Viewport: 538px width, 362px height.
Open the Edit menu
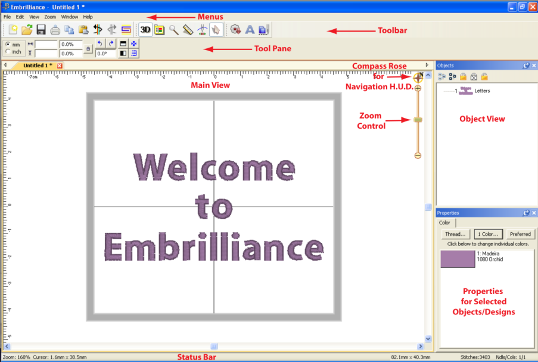pyautogui.click(x=20, y=17)
